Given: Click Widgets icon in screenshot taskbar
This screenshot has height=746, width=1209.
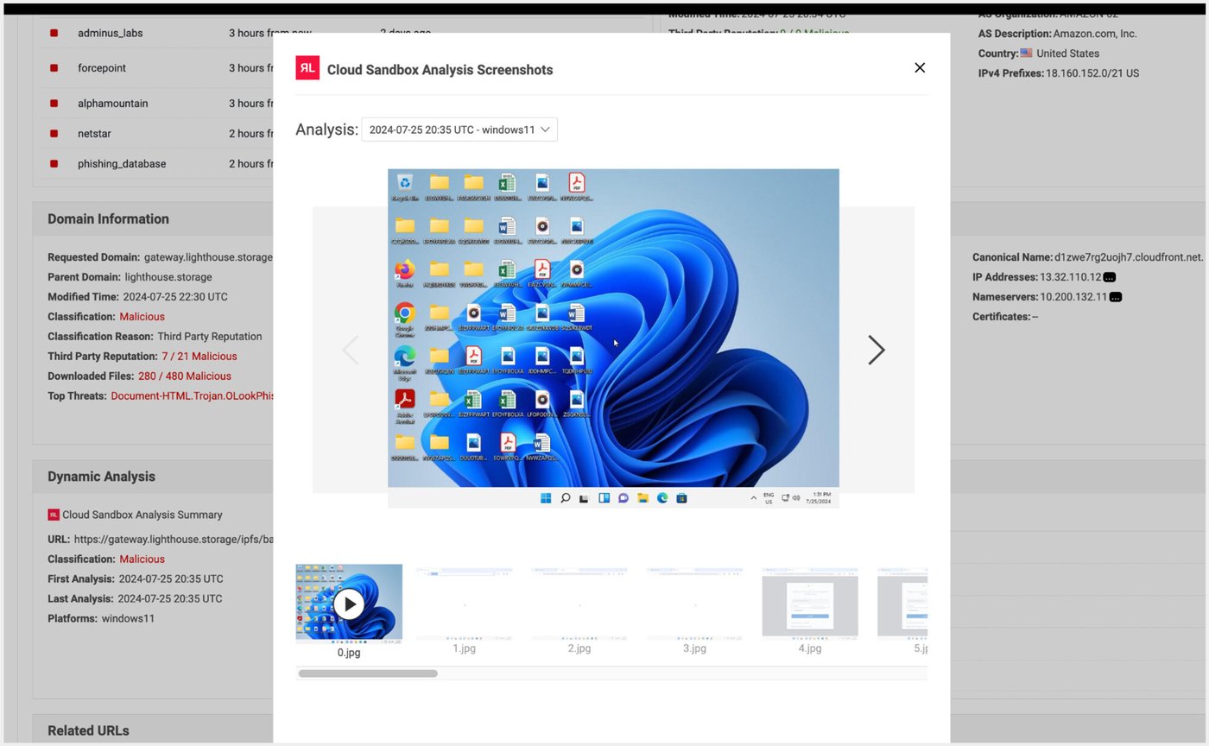Looking at the screenshot, I should [604, 498].
